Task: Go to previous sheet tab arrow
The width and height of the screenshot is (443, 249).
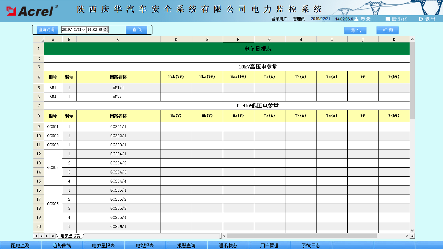Action: pyautogui.click(x=41, y=236)
